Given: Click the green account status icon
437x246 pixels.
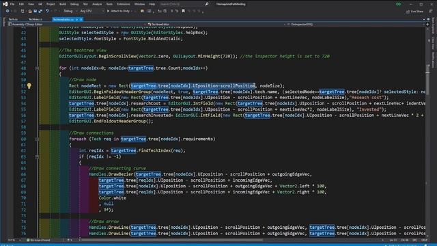Looking at the screenshot, I should point(399,4).
